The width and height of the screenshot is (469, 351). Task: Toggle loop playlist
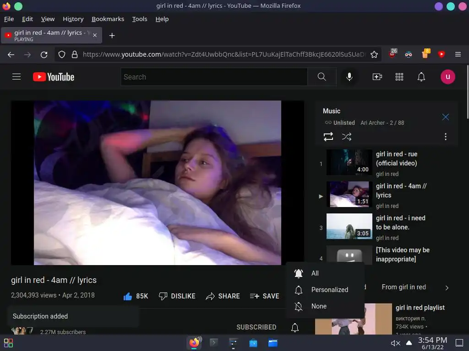[328, 137]
